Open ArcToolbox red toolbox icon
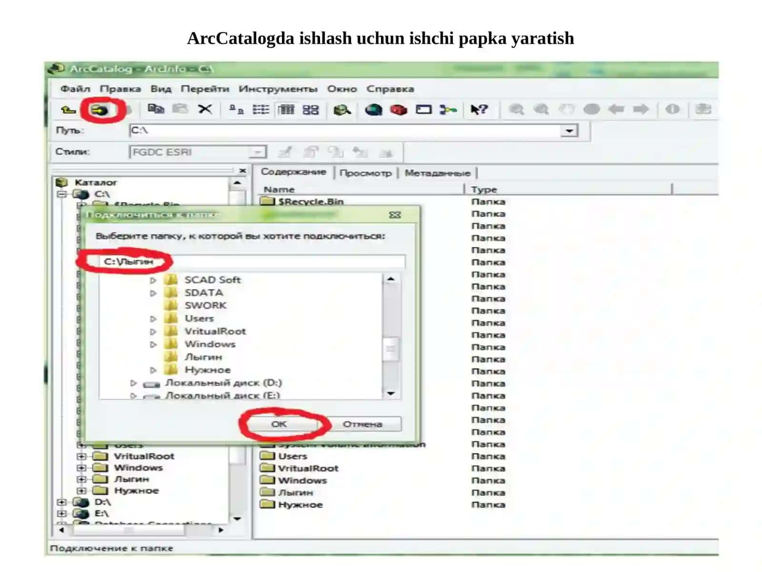The width and height of the screenshot is (762, 572). (x=399, y=110)
